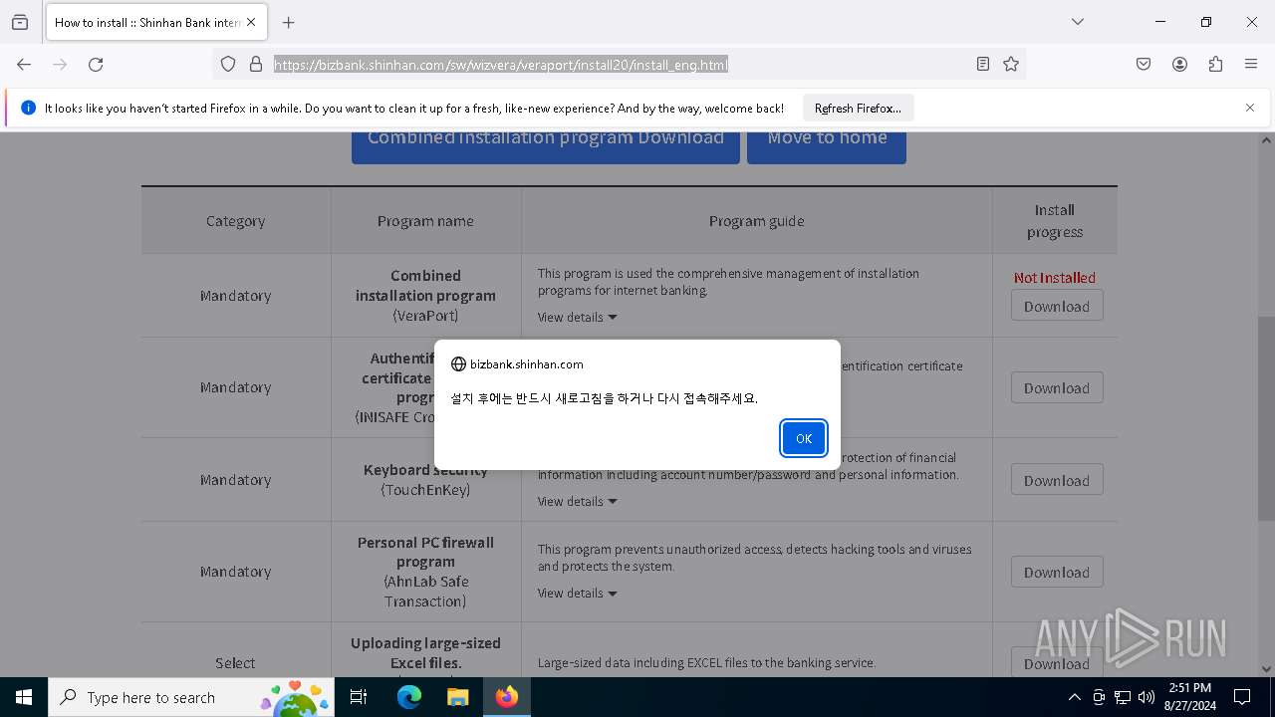Show hidden system tray icons

pyautogui.click(x=1074, y=697)
